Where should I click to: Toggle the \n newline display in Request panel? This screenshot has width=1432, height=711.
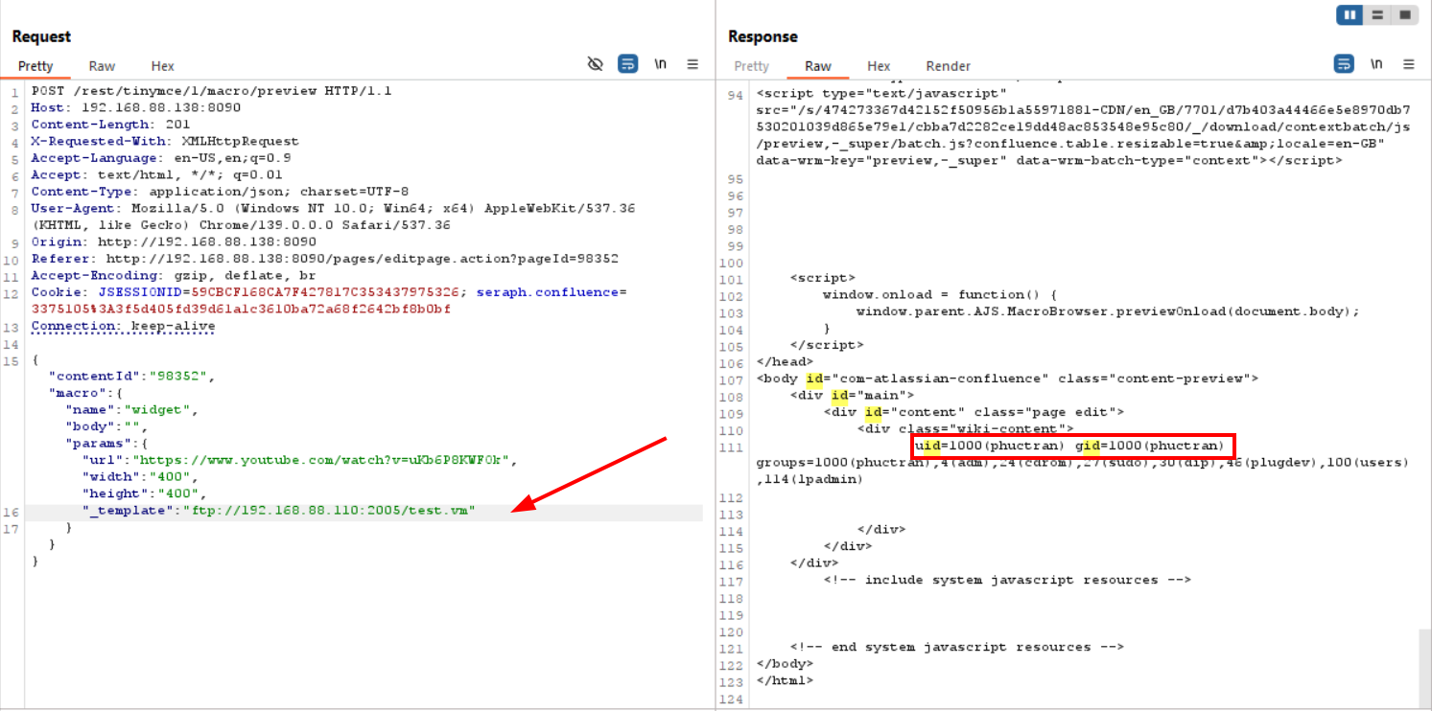[x=660, y=64]
